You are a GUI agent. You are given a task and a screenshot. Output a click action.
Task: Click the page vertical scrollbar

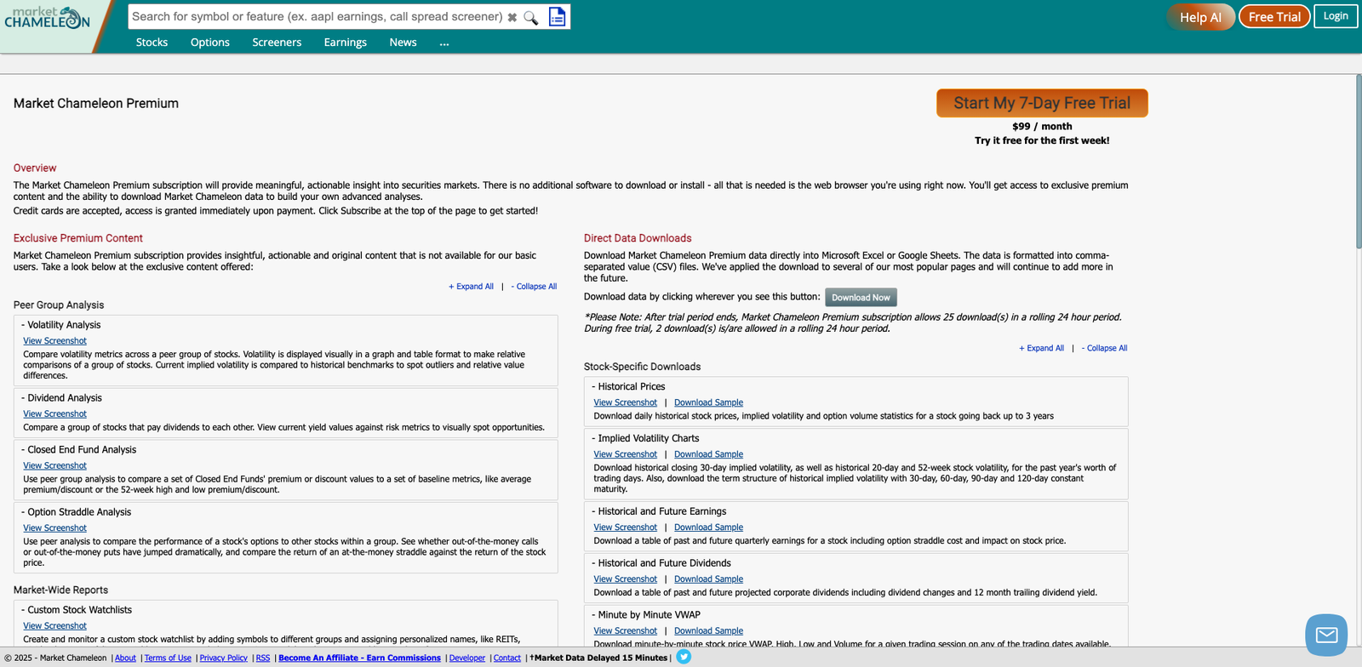point(1358,162)
